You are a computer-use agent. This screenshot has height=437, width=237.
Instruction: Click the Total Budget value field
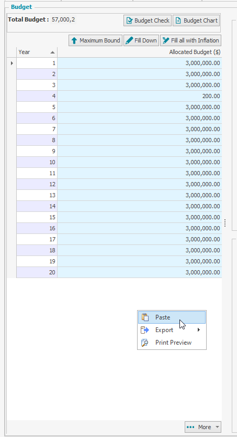point(63,19)
